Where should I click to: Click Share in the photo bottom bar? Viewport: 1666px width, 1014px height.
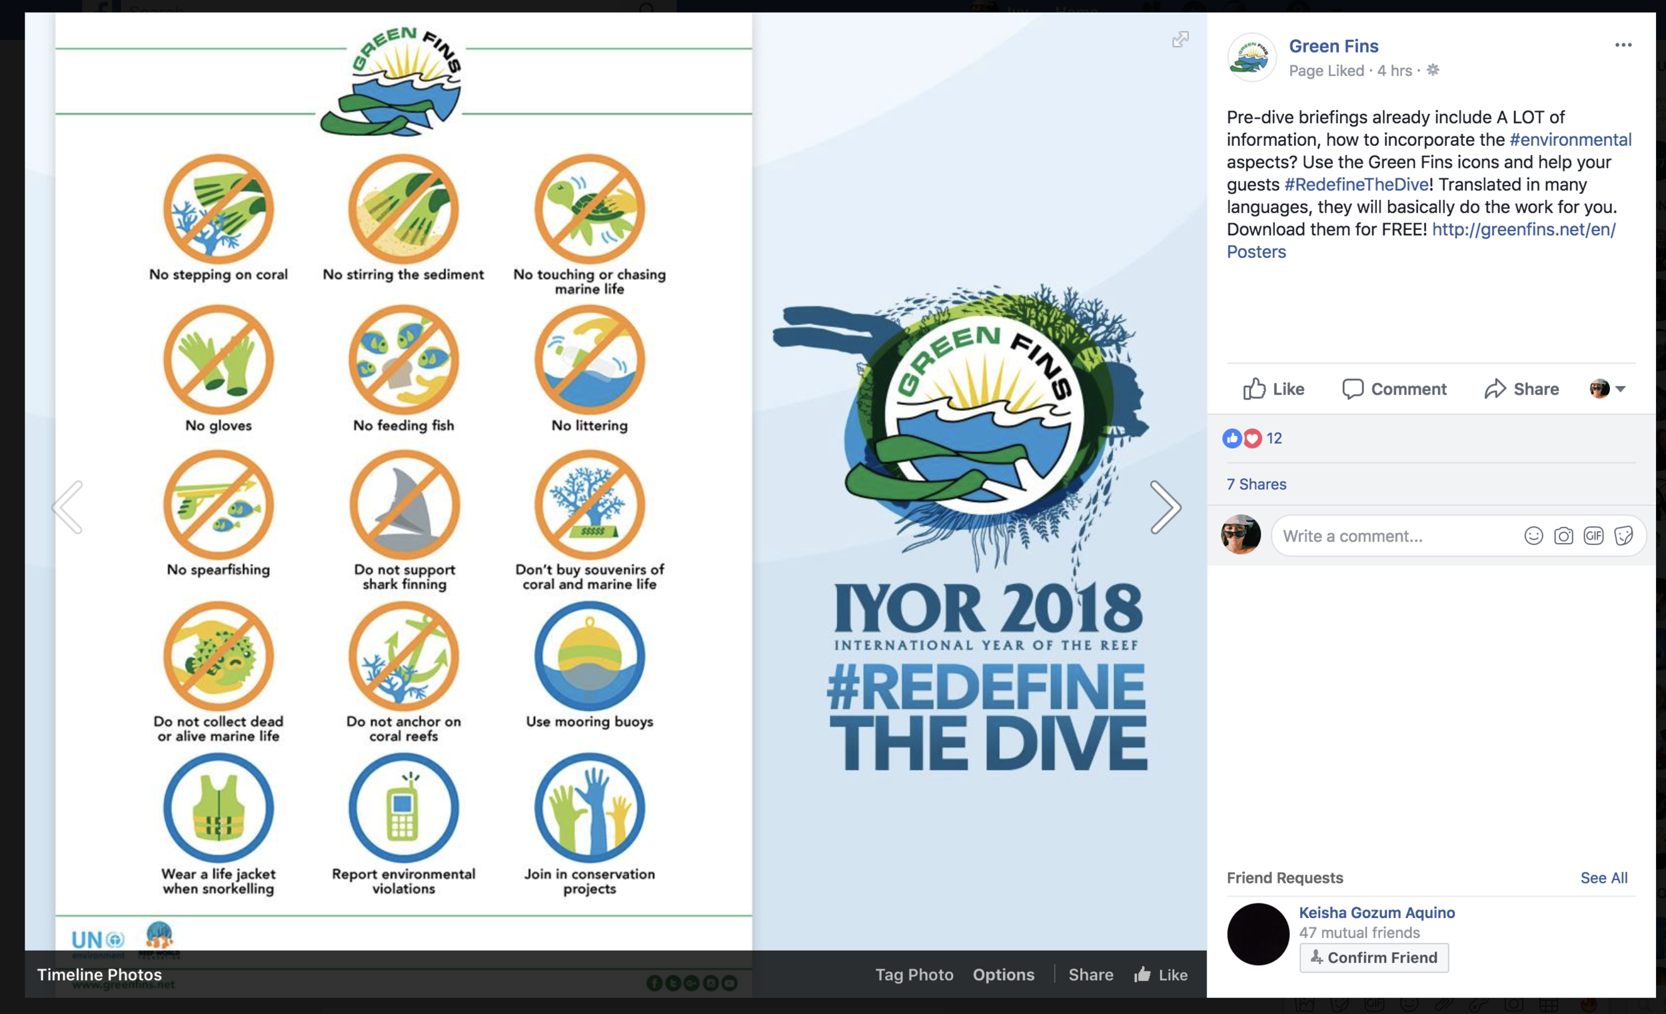pyautogui.click(x=1091, y=974)
